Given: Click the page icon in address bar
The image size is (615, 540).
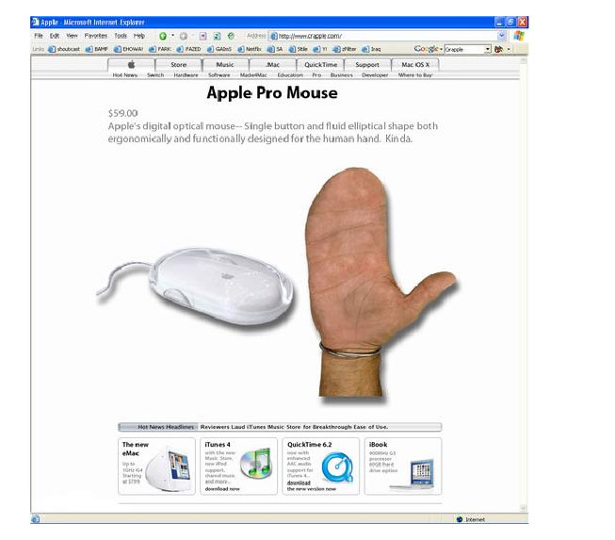Looking at the screenshot, I should 274,36.
